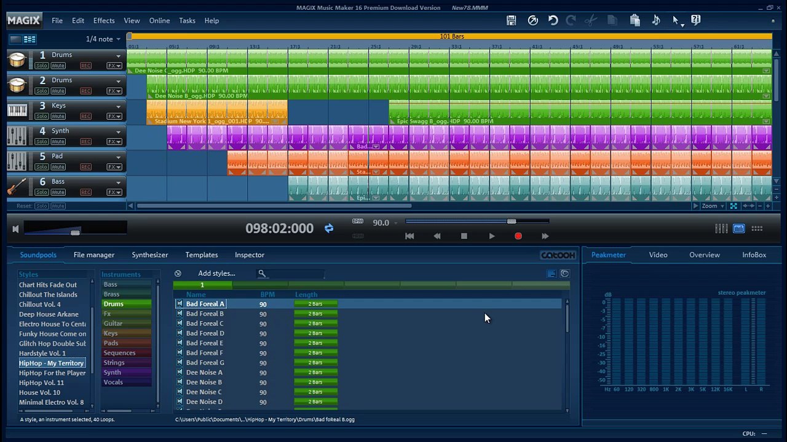Click the Play button in transport

(491, 236)
